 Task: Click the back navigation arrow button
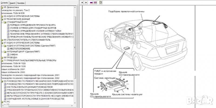82,2
